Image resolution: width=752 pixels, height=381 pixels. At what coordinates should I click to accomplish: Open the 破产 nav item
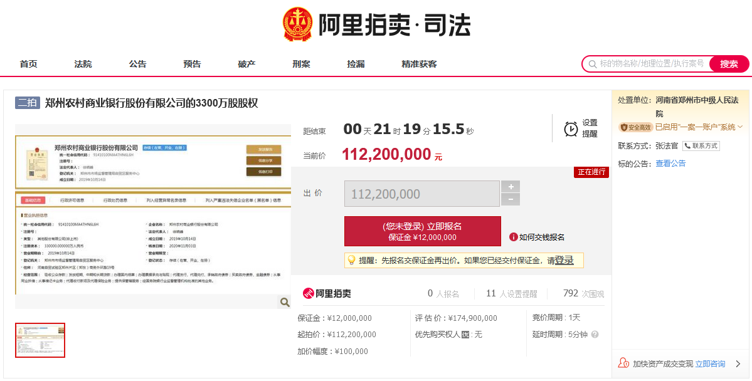246,64
